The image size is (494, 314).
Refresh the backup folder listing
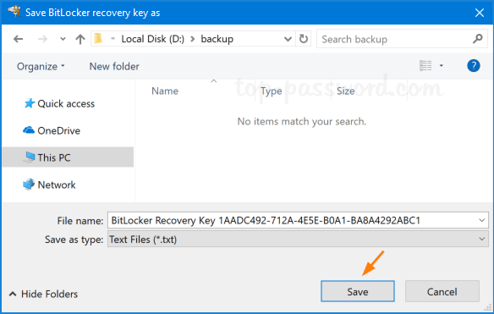tap(304, 39)
